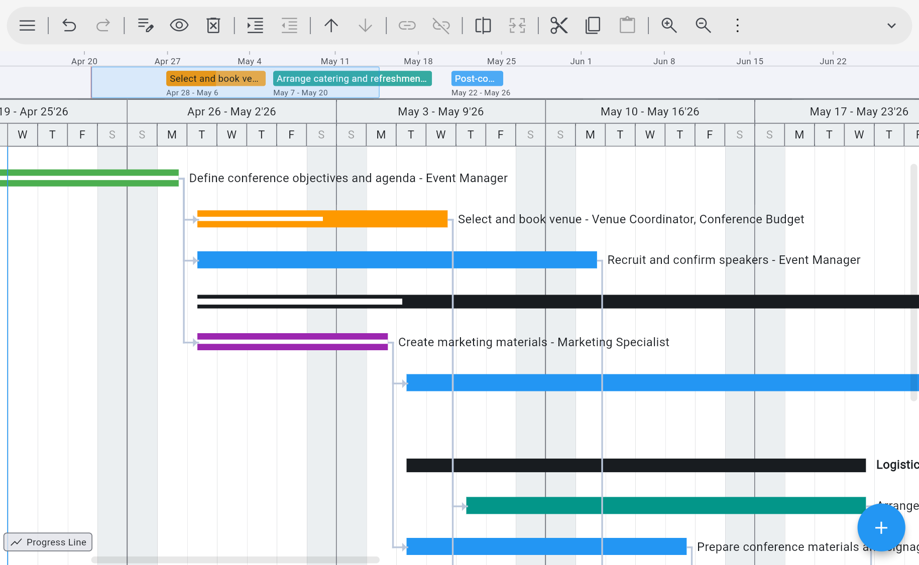Select the edit task tool
The width and height of the screenshot is (919, 565).
[145, 25]
